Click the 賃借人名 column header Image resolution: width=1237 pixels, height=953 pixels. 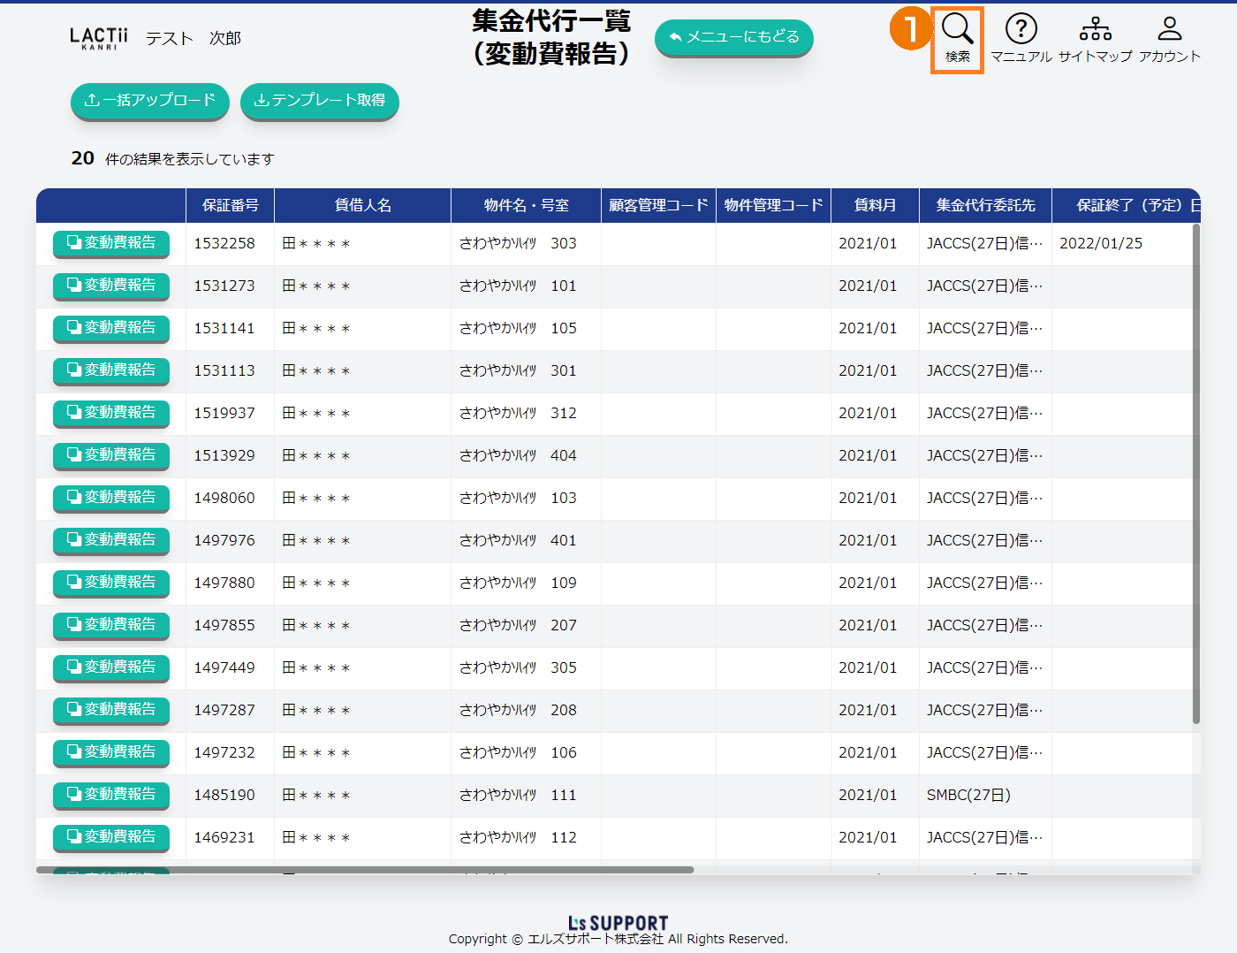tap(362, 205)
